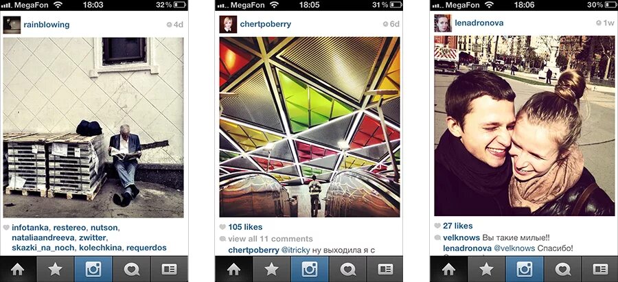This screenshot has width=618, height=282.
Task: Tap view all 11 comments
Action: 271,239
